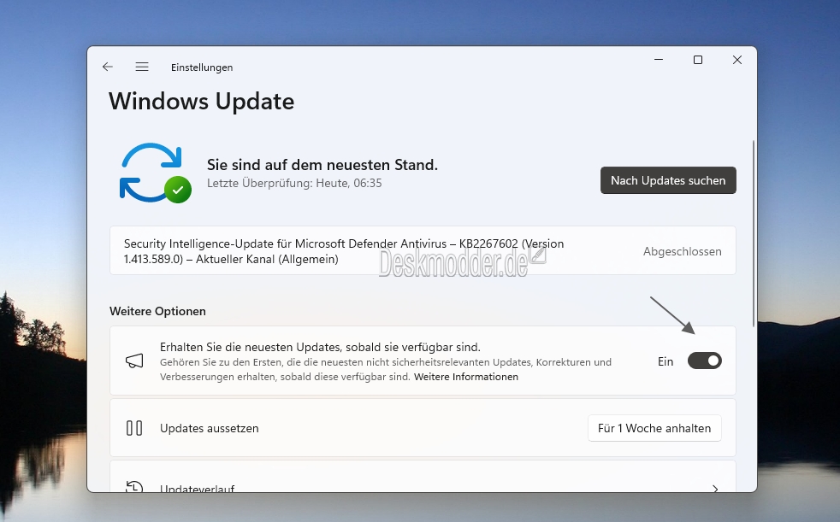Click the Einstellungen title text
This screenshot has width=840, height=522.
tap(202, 67)
